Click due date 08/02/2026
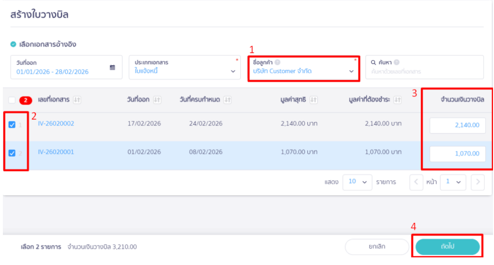The width and height of the screenshot is (494, 265). [206, 152]
